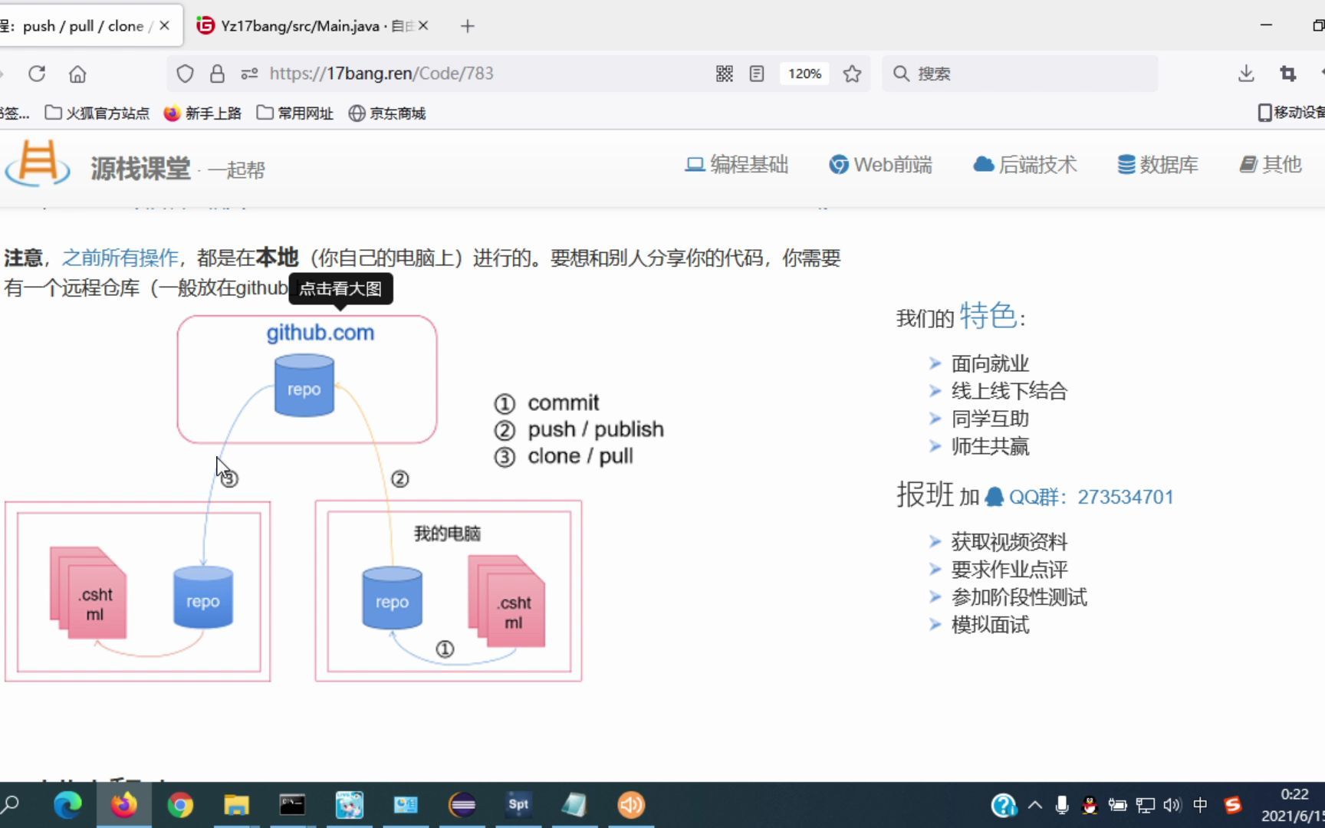
Task: Open the command prompt taskbar app
Action: pyautogui.click(x=292, y=805)
